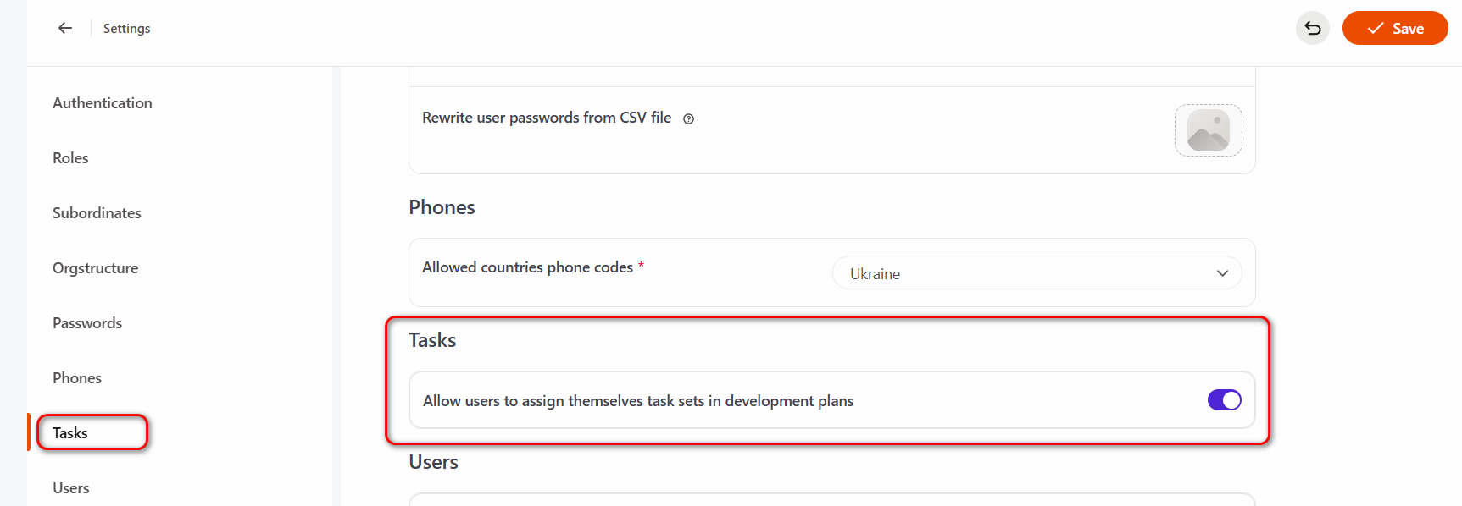Open Orgstructure section
Image resolution: width=1462 pixels, height=506 pixels.
coord(95,268)
